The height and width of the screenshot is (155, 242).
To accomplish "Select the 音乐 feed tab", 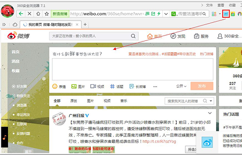I will point(124,101).
